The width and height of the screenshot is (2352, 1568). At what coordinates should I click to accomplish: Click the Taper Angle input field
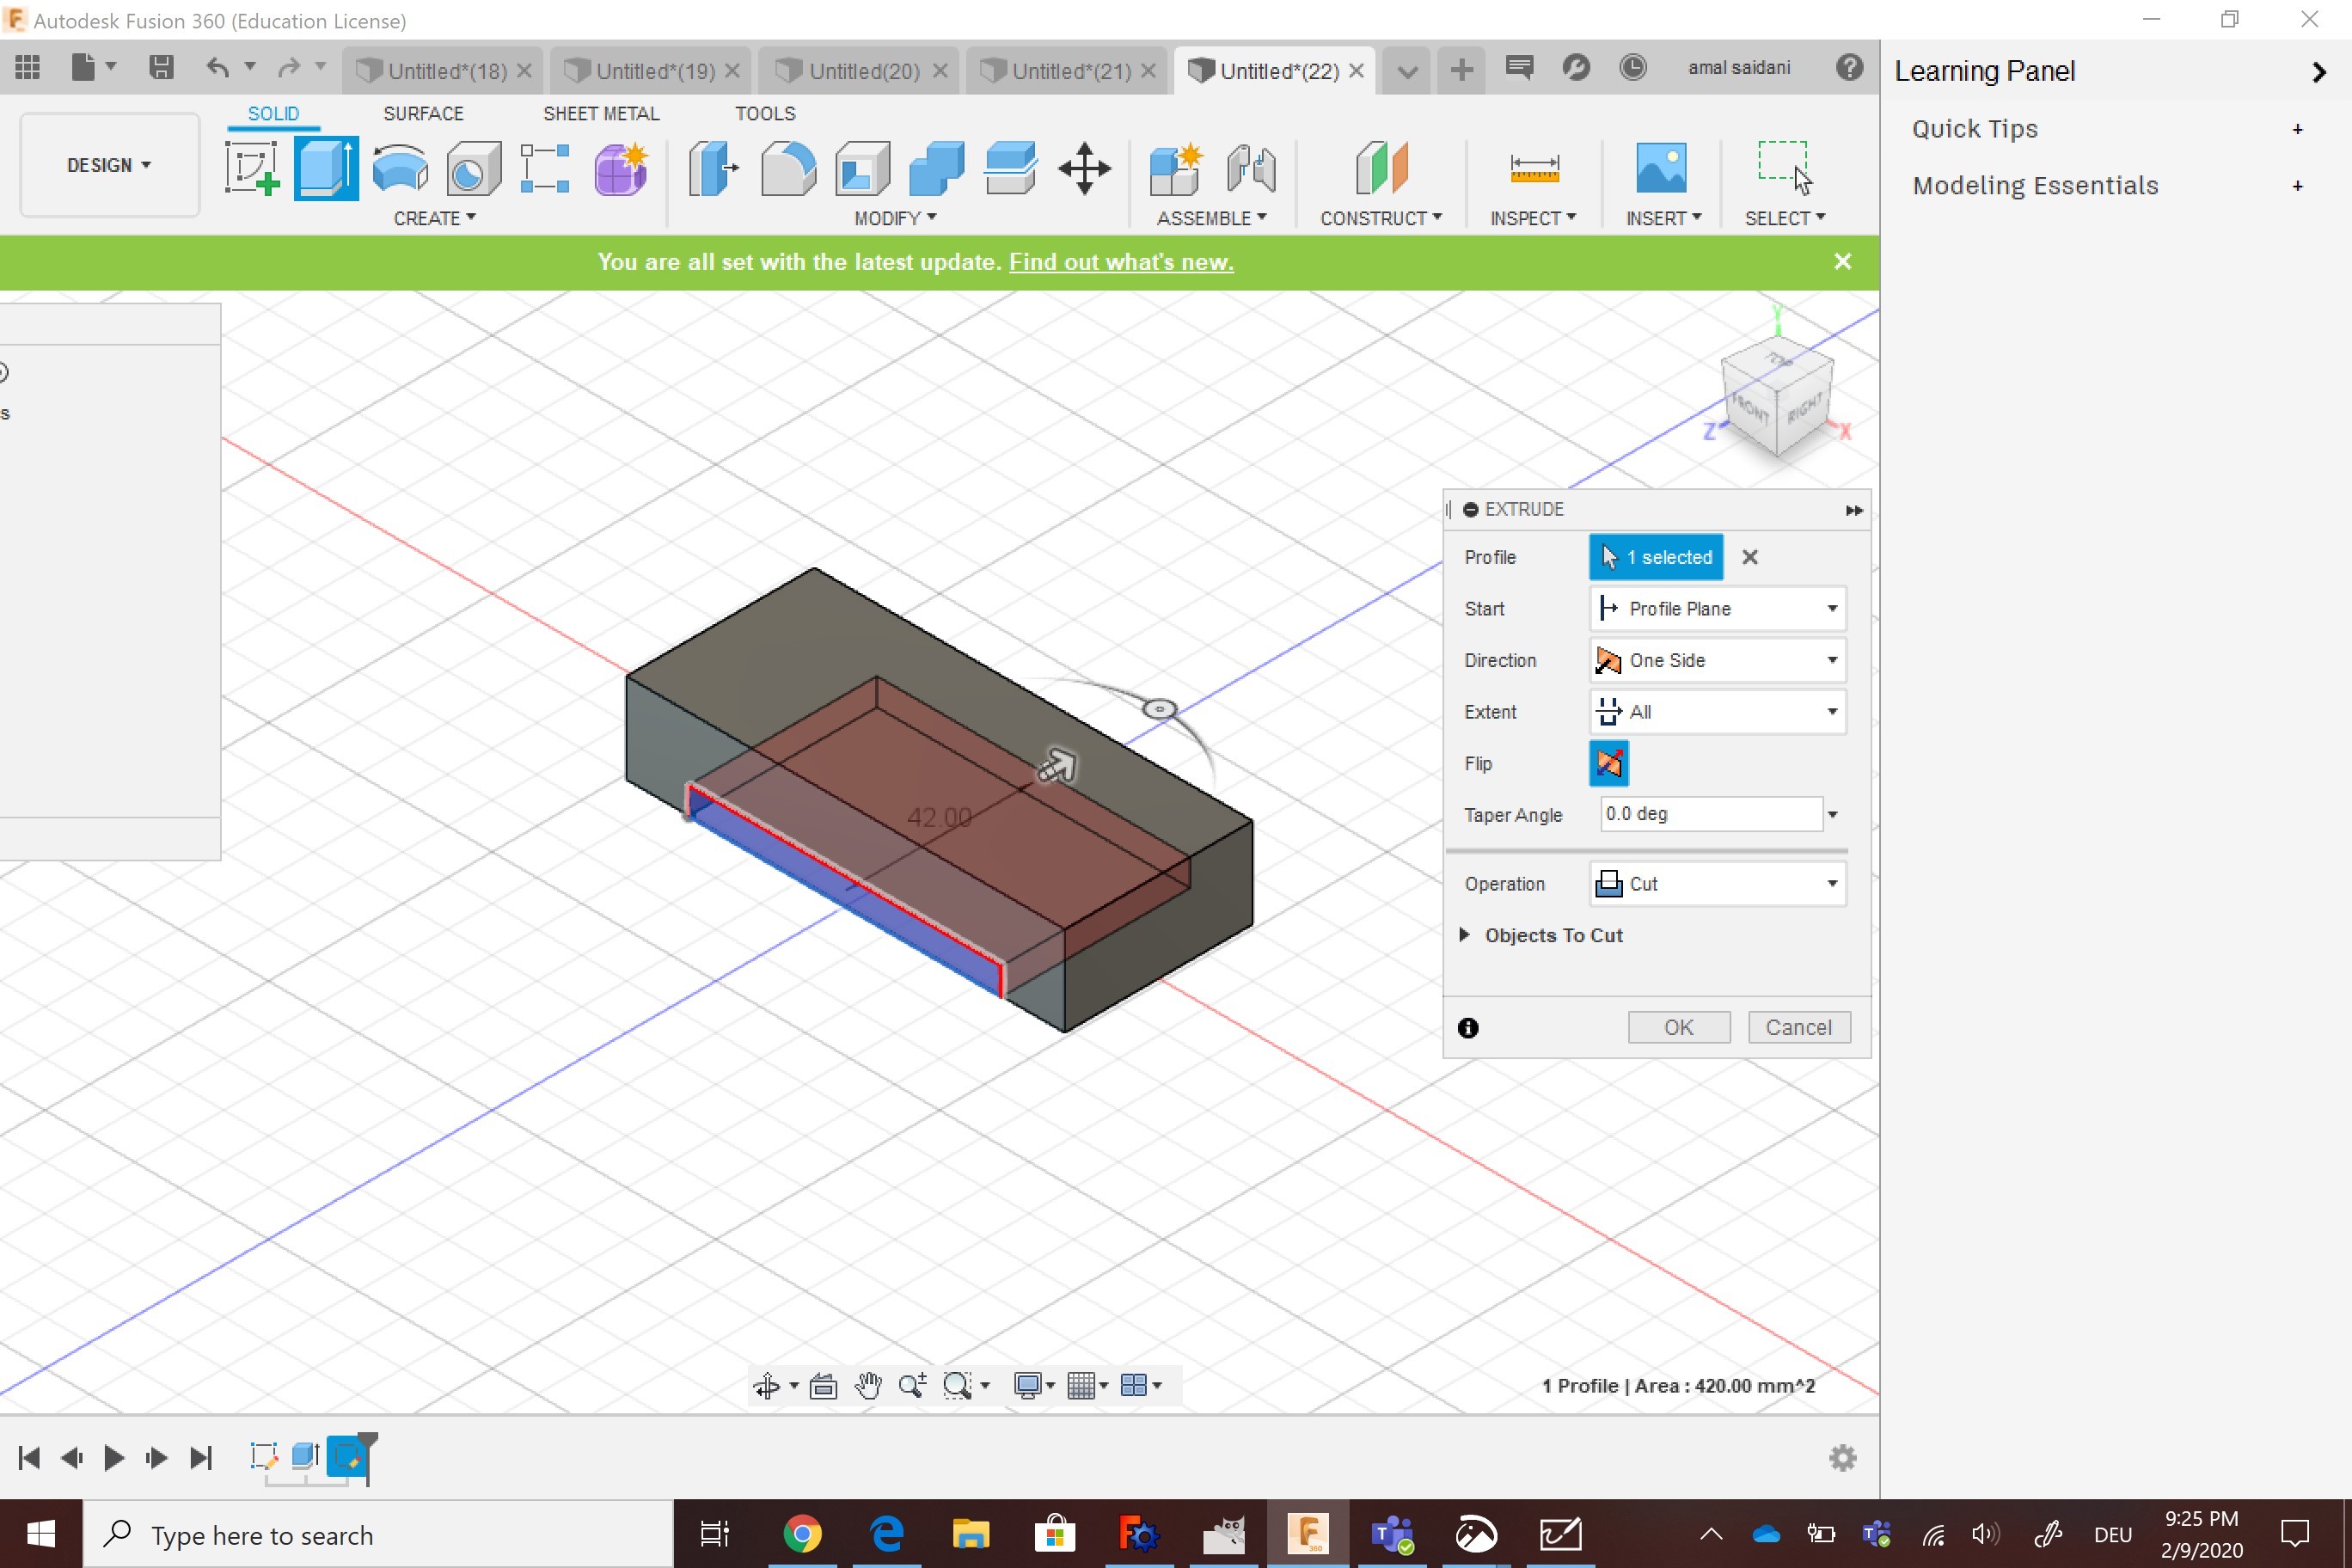pos(1709,814)
